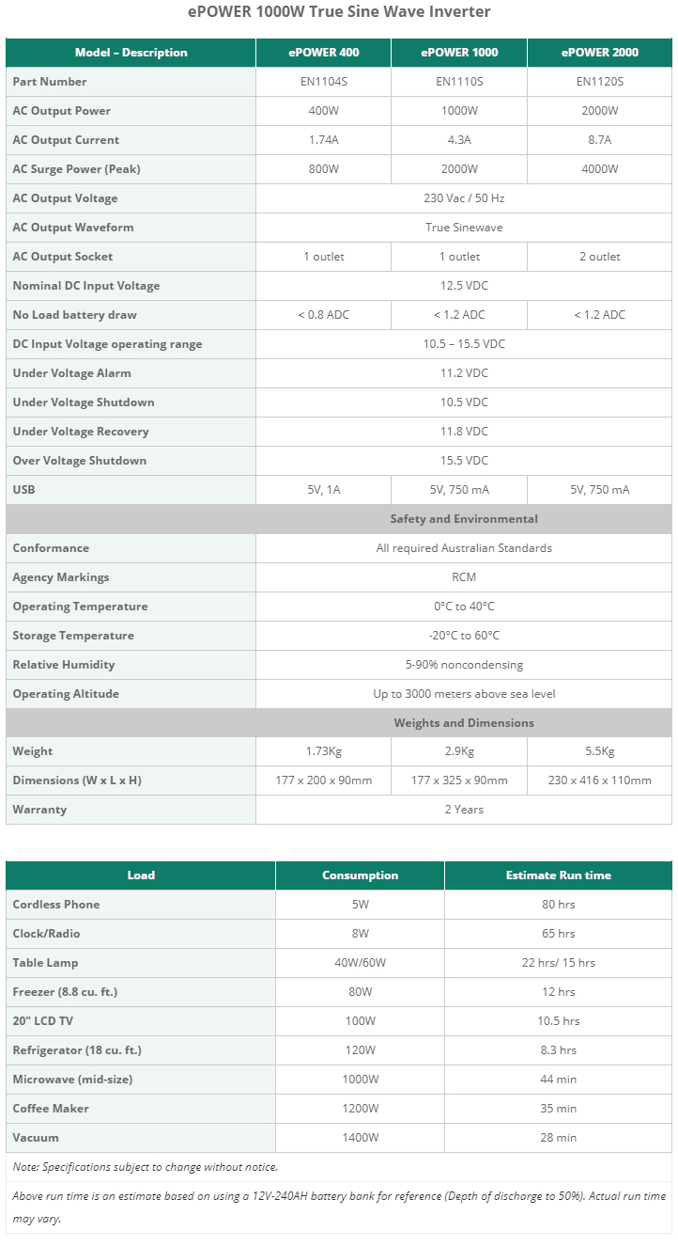Click the specifications subject to change note

point(146,1167)
